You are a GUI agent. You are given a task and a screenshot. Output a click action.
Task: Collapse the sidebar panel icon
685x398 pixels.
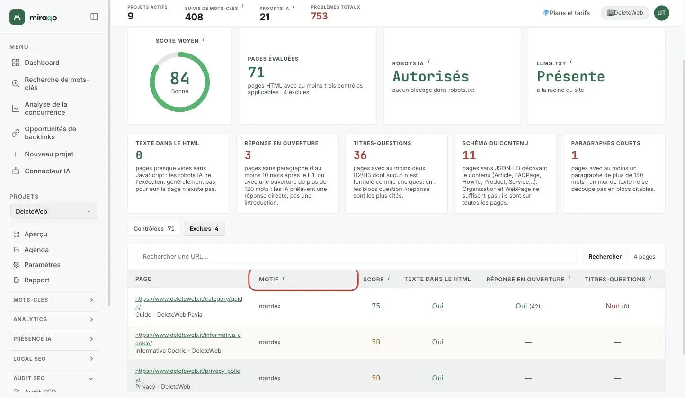click(94, 17)
